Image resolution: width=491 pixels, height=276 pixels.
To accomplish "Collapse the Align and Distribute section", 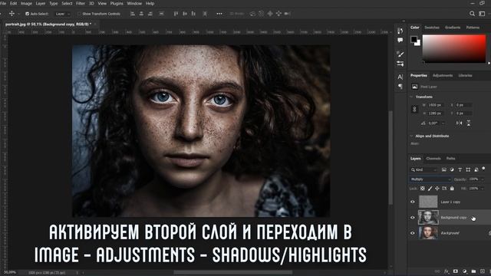I will click(411, 136).
